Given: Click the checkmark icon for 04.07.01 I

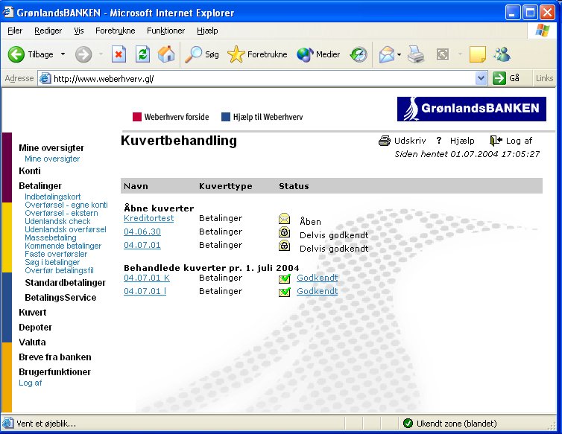Looking at the screenshot, I should (284, 293).
